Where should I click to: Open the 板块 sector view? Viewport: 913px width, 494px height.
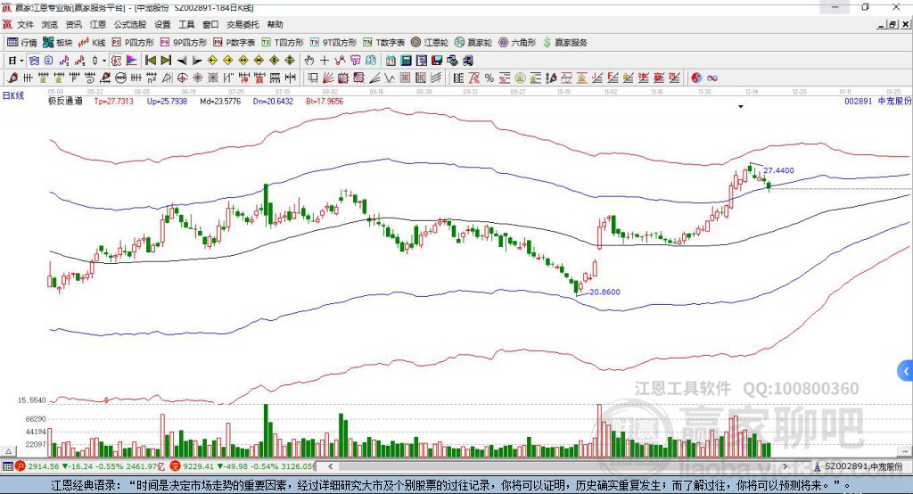58,43
